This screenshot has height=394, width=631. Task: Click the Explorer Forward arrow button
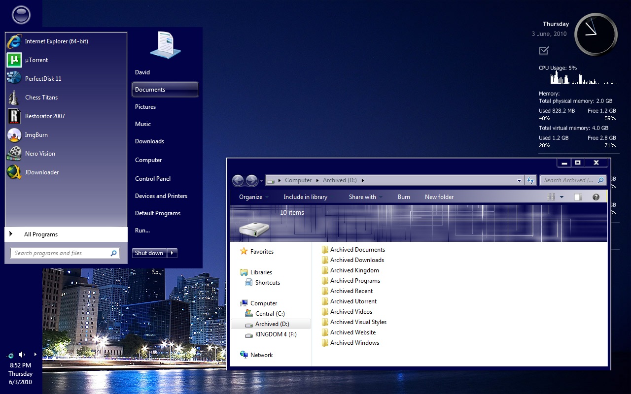(251, 180)
